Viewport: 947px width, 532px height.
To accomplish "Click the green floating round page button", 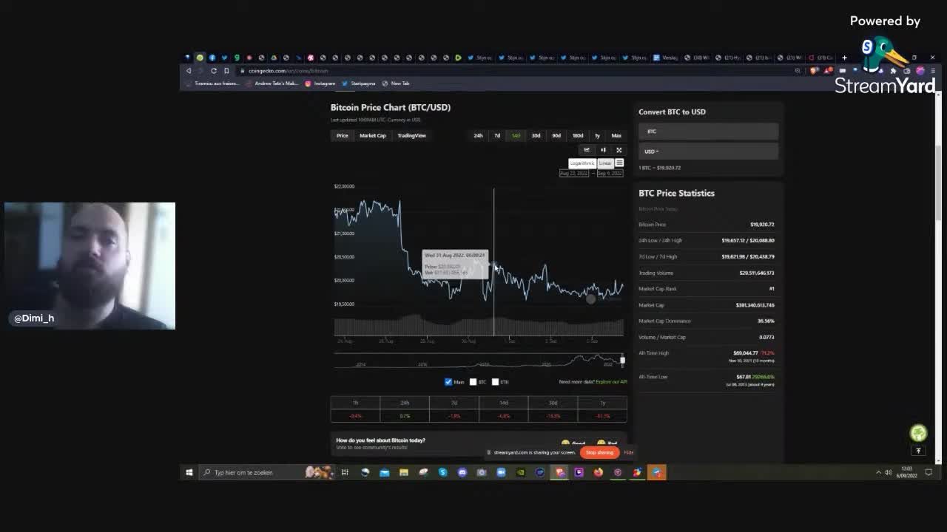I will 918,433.
